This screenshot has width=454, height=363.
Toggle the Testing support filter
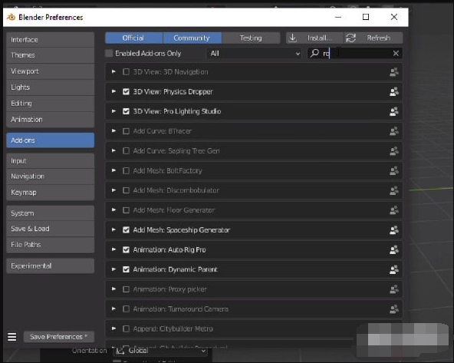coord(251,38)
